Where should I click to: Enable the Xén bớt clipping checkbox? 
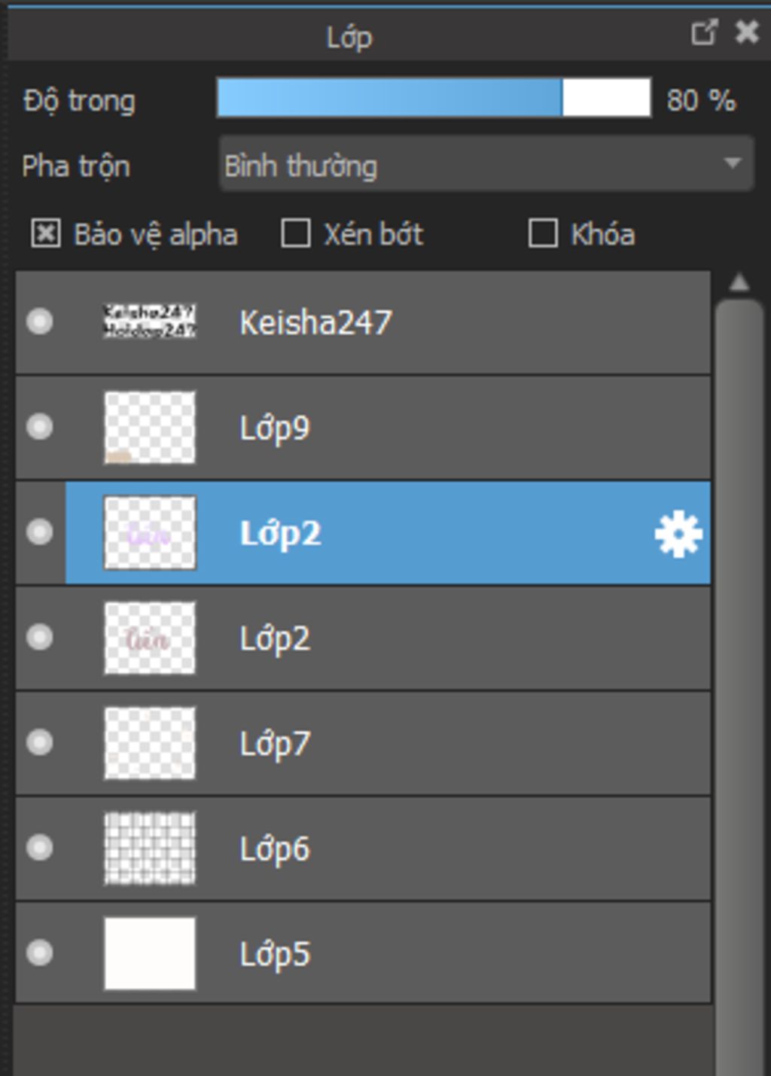coord(296,233)
